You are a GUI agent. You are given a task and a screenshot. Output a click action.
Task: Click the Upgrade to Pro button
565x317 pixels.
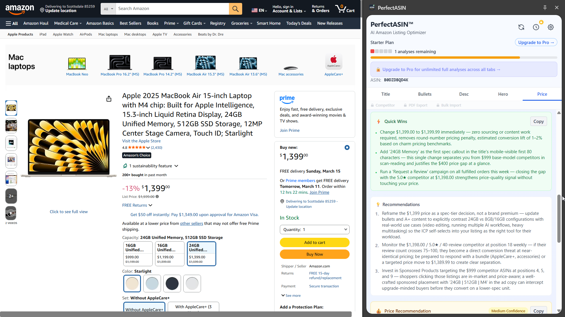point(536,42)
